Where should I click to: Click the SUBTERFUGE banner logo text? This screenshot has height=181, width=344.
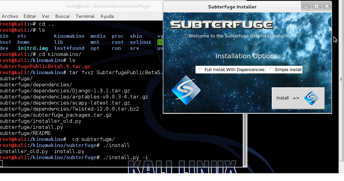pos(222,25)
